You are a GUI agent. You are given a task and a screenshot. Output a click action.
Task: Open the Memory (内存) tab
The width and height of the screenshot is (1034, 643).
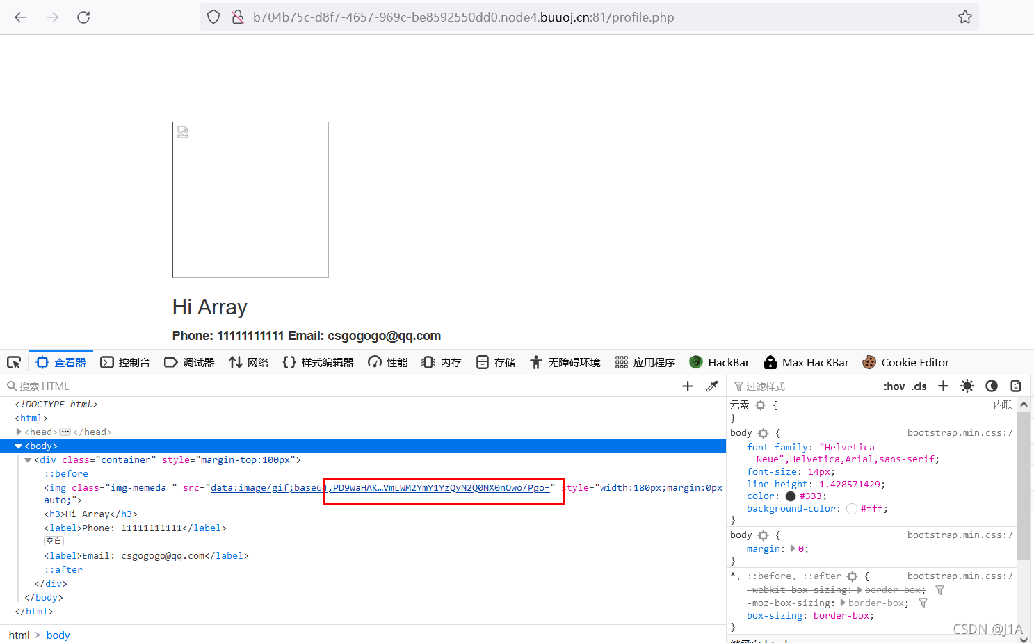click(442, 362)
